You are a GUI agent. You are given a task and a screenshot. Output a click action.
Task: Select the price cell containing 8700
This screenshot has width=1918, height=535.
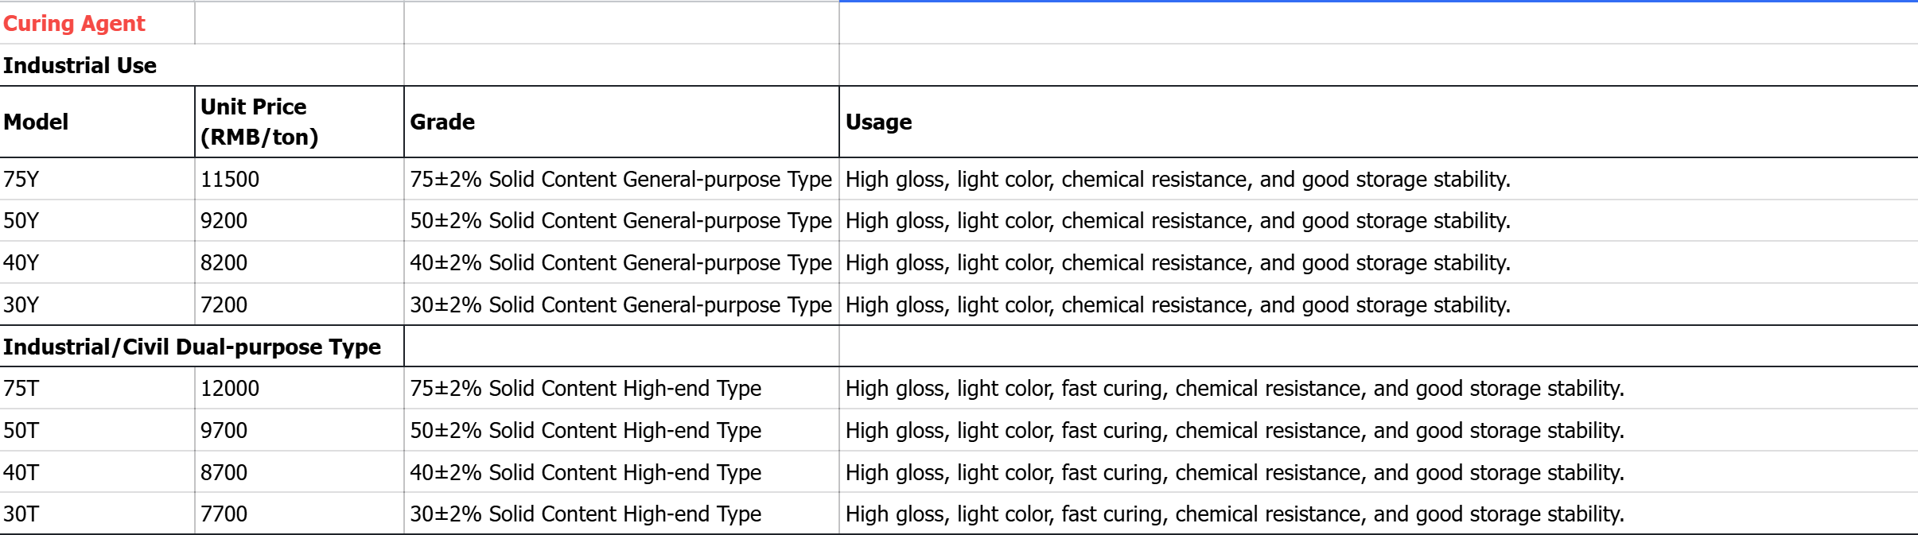coord(299,472)
